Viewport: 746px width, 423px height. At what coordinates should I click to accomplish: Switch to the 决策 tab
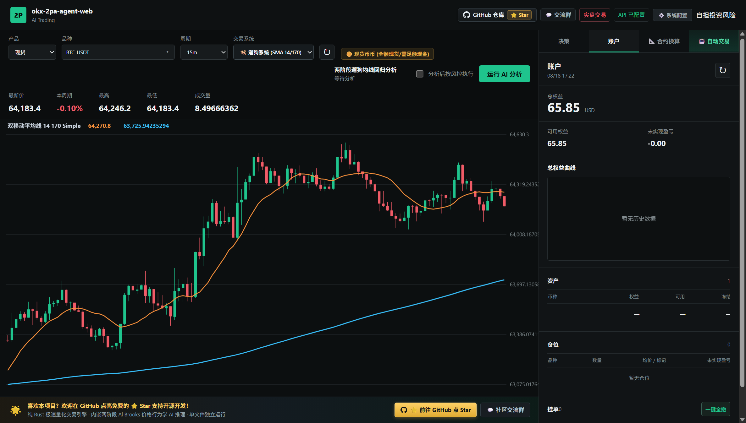point(564,41)
